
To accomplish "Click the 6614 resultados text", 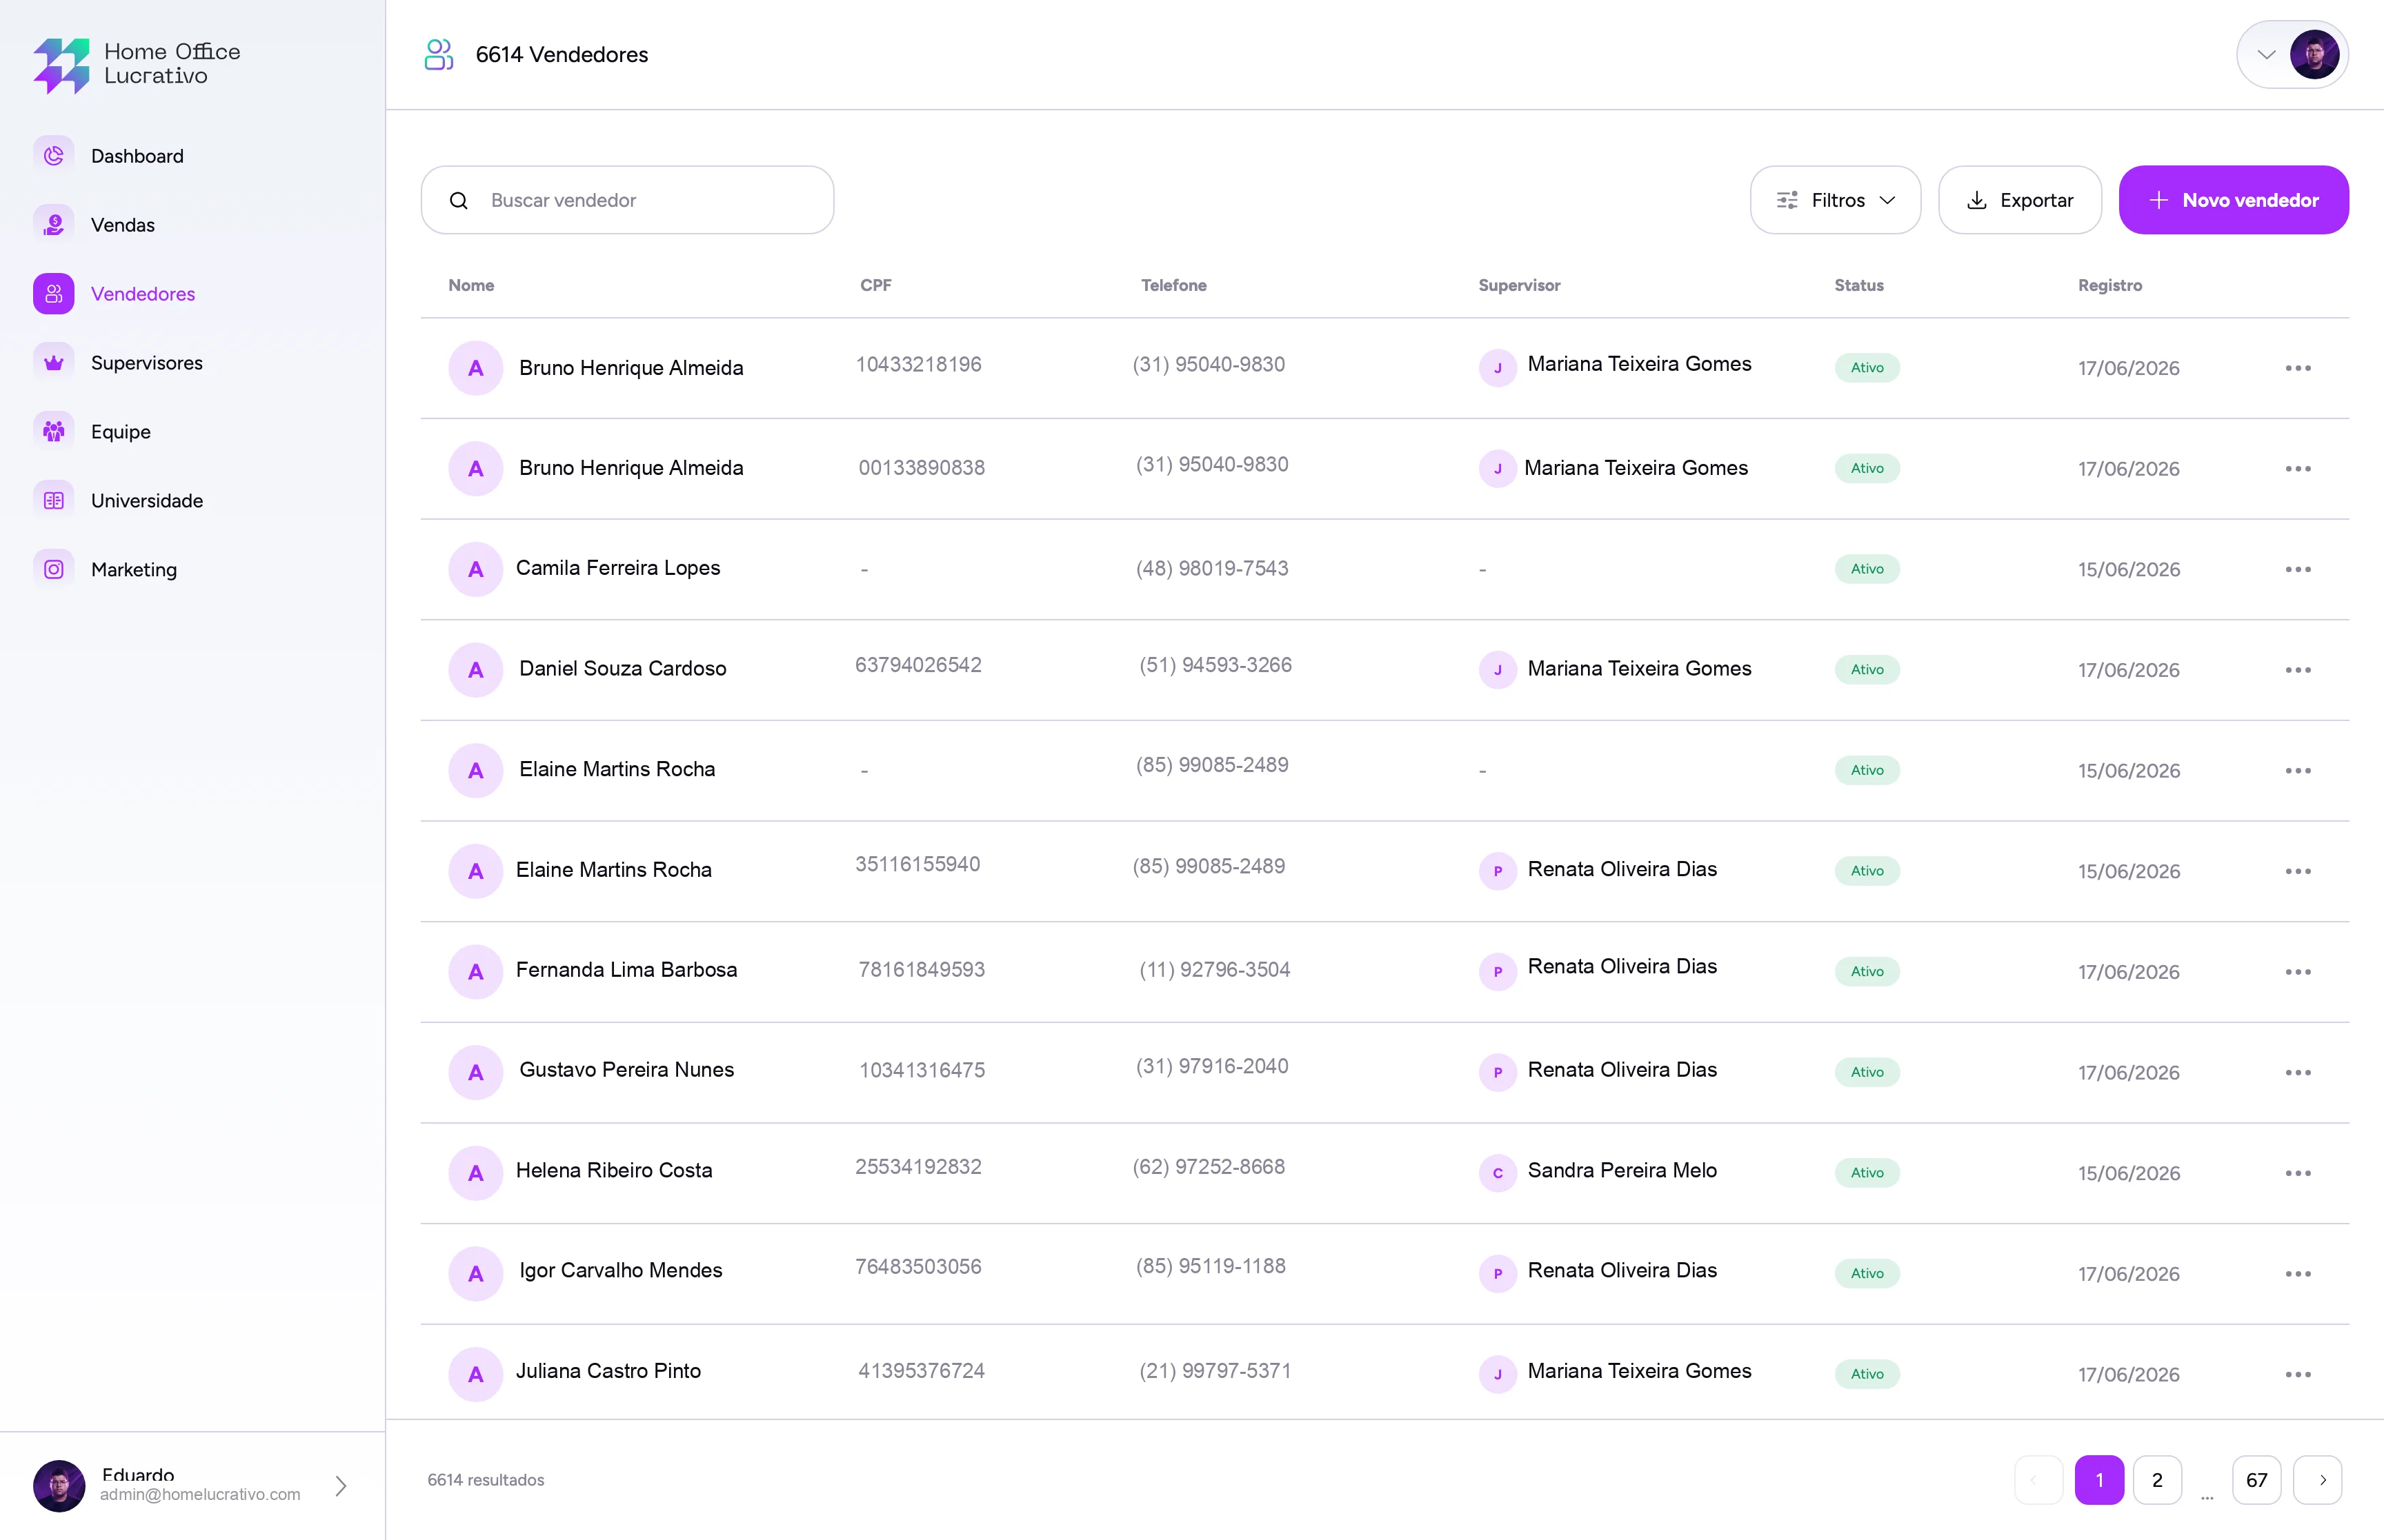I will coord(485,1480).
